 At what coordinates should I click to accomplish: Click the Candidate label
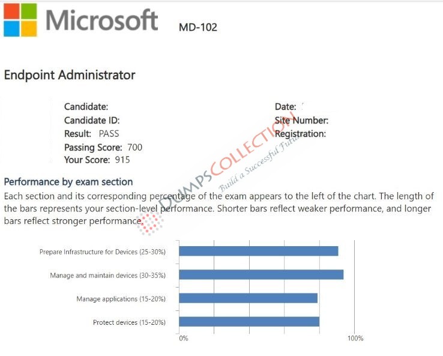(86, 107)
